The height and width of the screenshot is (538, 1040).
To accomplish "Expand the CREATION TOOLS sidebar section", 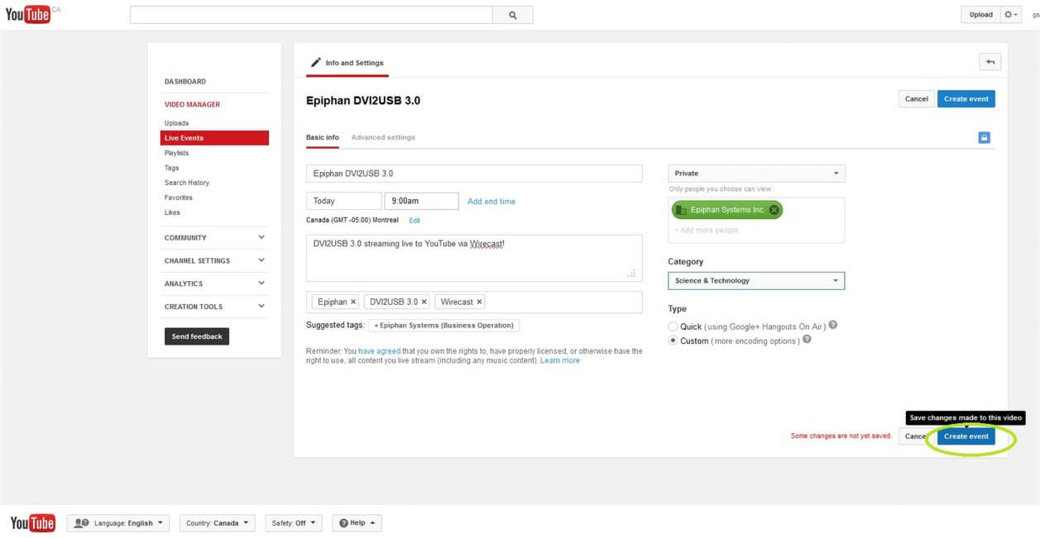I will pyautogui.click(x=214, y=307).
